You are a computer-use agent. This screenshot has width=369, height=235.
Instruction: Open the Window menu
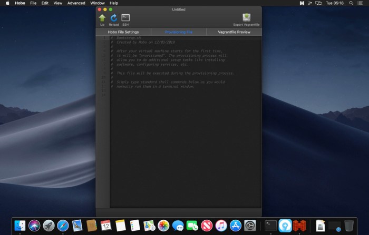tap(97, 3)
